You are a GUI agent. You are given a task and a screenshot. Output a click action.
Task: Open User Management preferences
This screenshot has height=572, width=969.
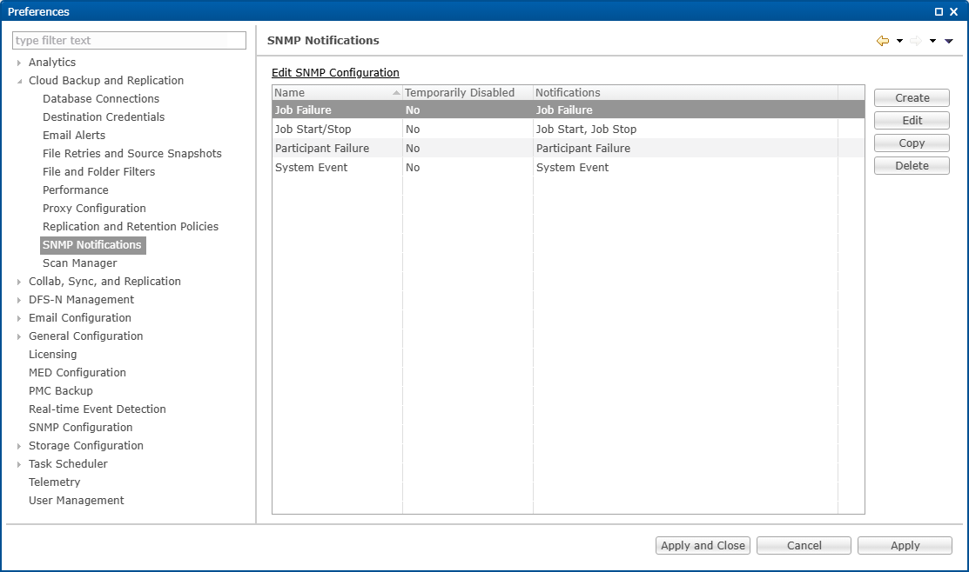[x=76, y=501]
